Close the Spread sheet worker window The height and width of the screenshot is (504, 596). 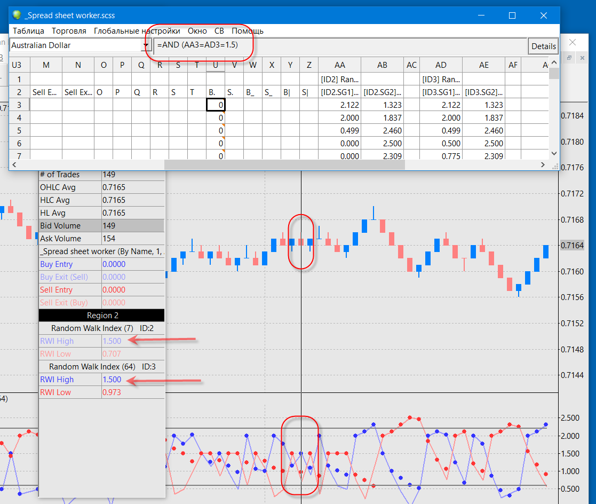pos(544,15)
